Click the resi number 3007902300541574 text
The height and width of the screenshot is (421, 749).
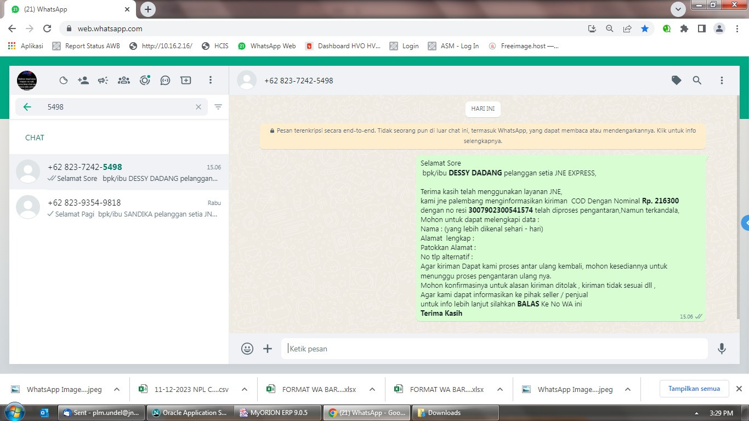(x=501, y=210)
